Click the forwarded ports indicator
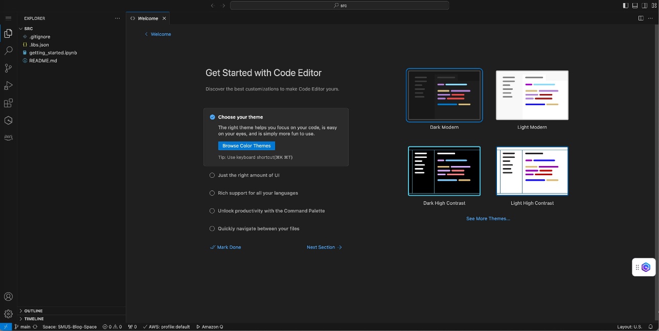659x331 pixels. [x=132, y=327]
